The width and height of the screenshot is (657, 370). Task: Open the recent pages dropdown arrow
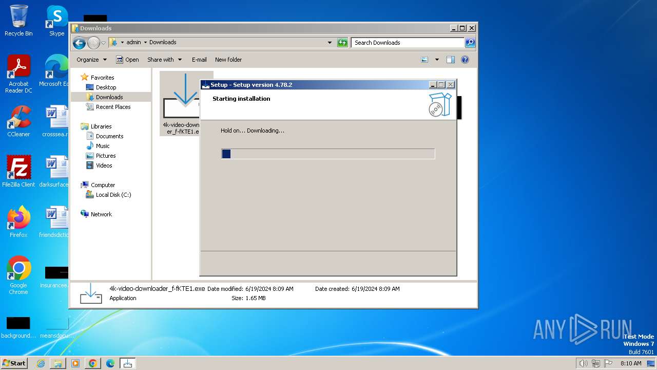pos(103,43)
